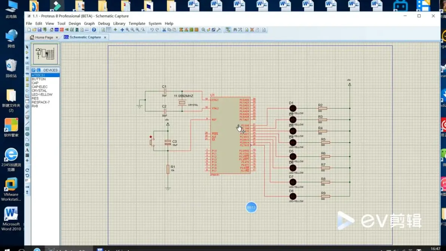
Task: Click the Save Project toolbar icon
Action: 39,30
